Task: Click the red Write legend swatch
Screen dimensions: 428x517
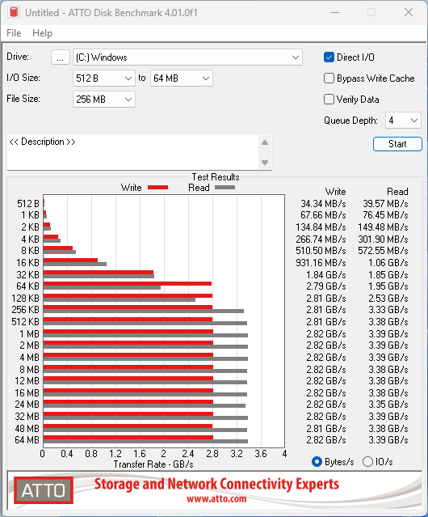Action: [158, 187]
